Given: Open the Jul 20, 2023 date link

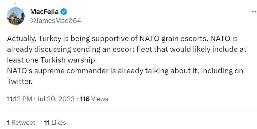Looking at the screenshot, I should [56, 99].
